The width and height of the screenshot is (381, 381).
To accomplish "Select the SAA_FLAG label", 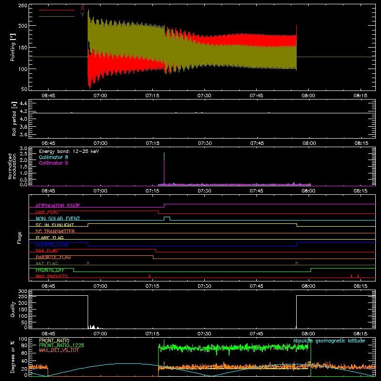I will point(47,251).
